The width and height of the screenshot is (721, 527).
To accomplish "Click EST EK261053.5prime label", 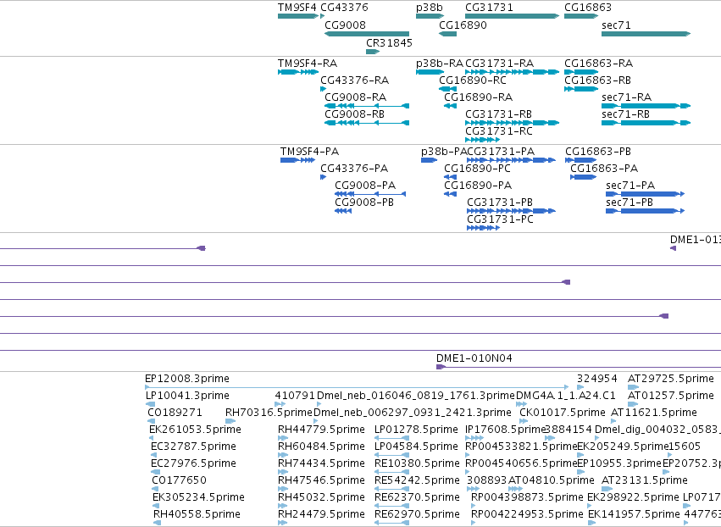I will pos(195,430).
